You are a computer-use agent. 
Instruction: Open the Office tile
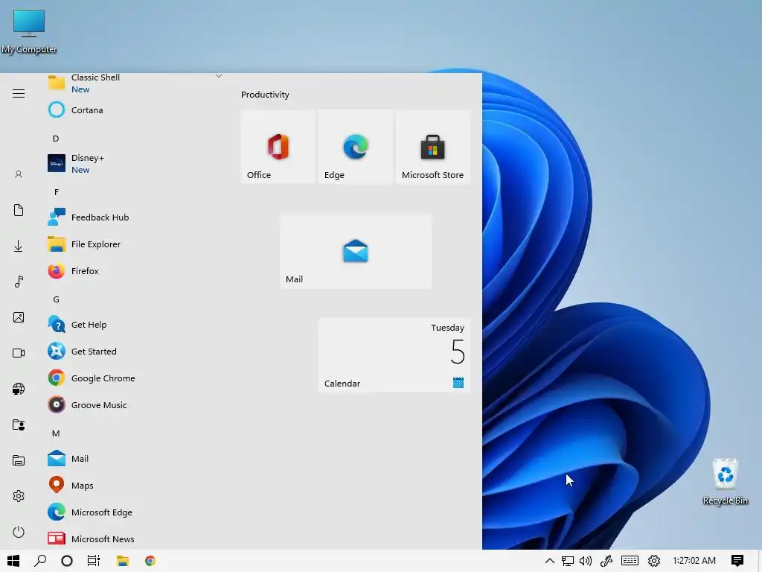(x=278, y=147)
